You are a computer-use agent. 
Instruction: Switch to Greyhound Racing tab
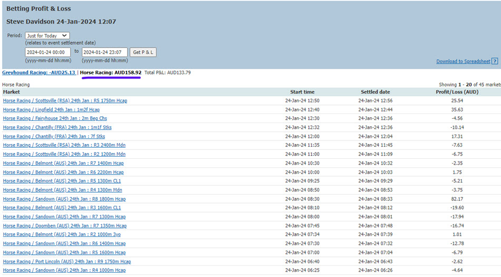[39, 72]
